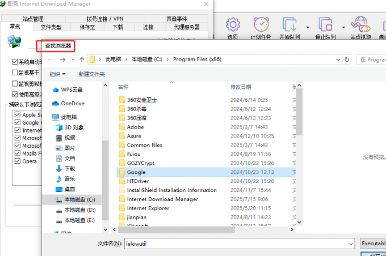Go up one folder level
This screenshot has width=386, height=256.
point(82,59)
